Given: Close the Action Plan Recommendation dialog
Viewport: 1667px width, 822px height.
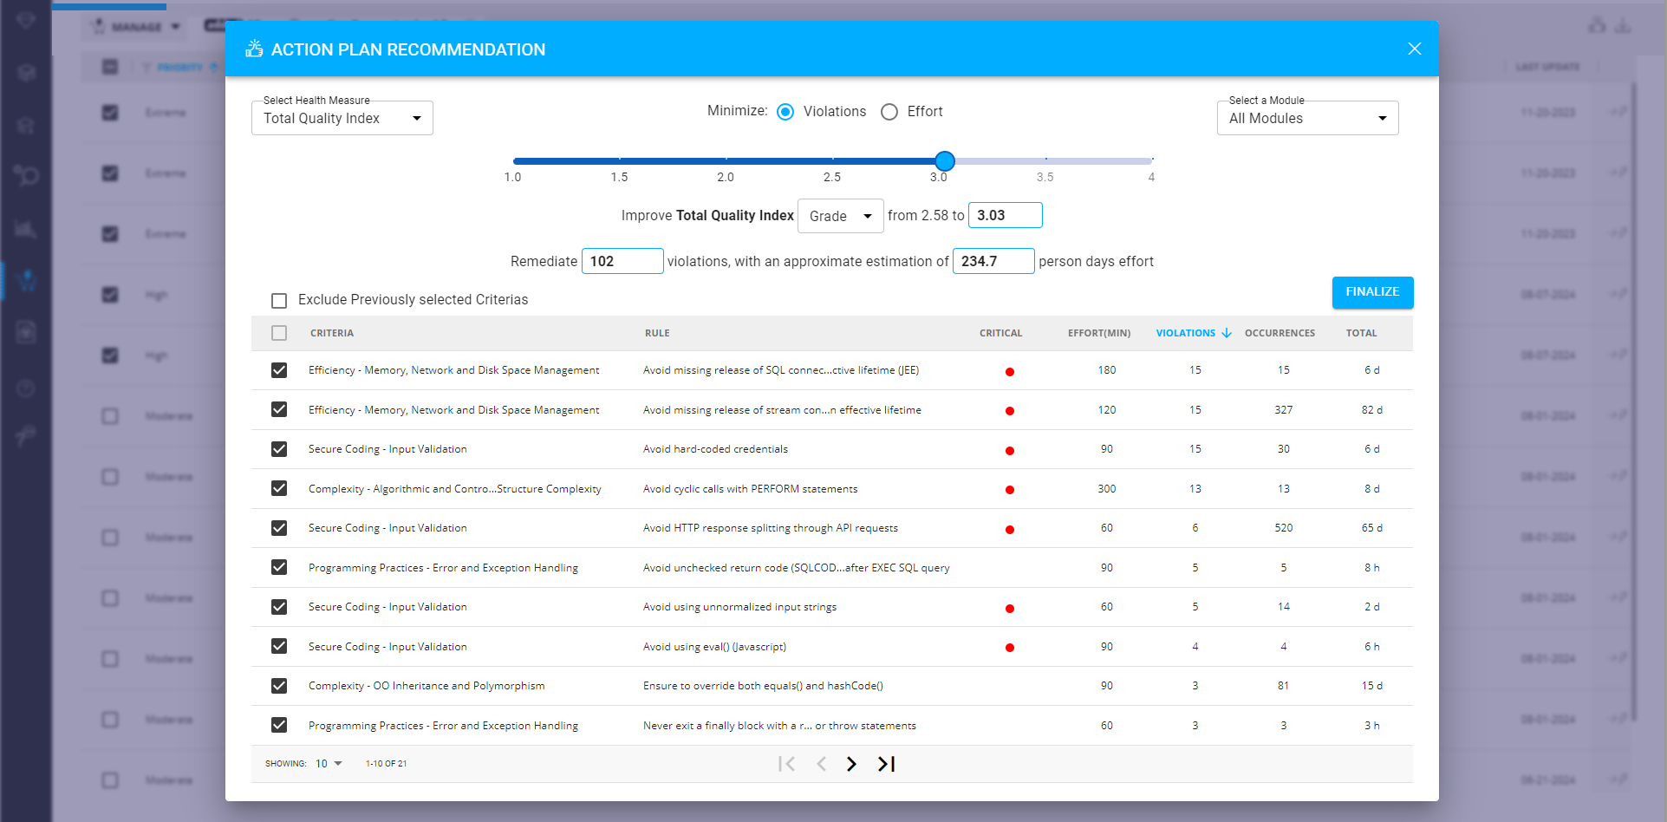Looking at the screenshot, I should pyautogui.click(x=1414, y=49).
